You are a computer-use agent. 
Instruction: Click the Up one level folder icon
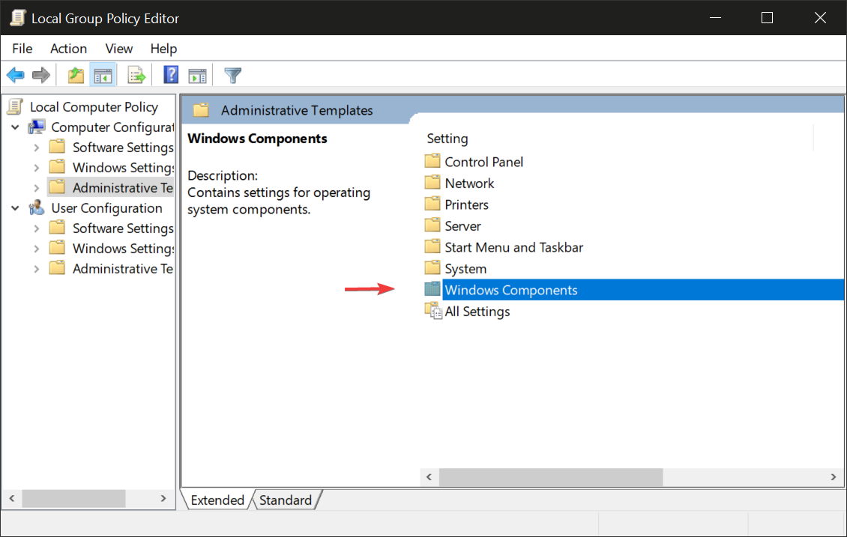pos(76,75)
